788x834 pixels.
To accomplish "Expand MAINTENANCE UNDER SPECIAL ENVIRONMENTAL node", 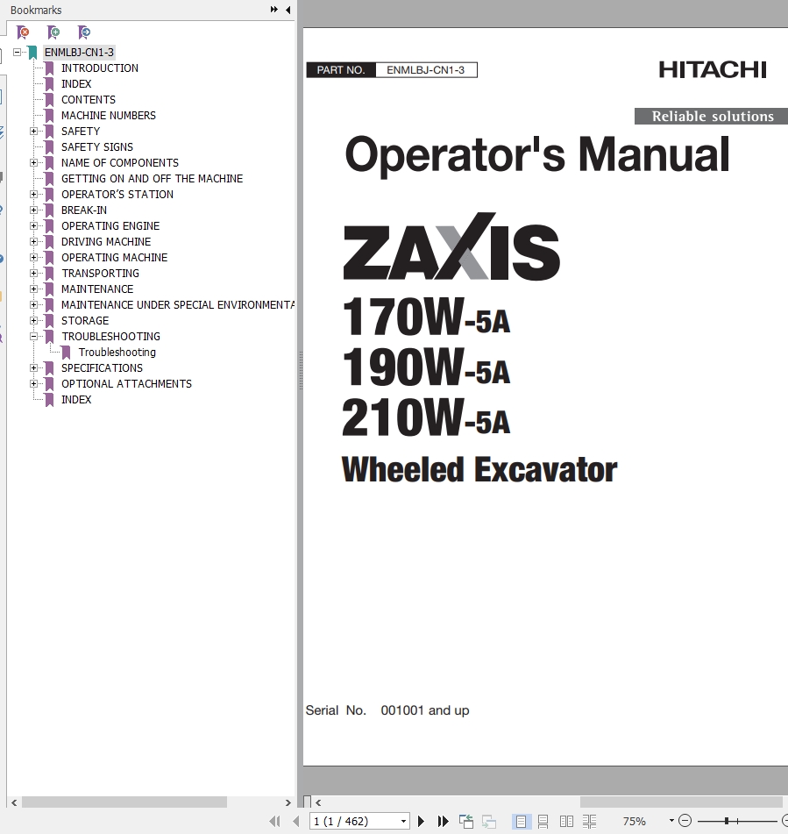I will 33,305.
